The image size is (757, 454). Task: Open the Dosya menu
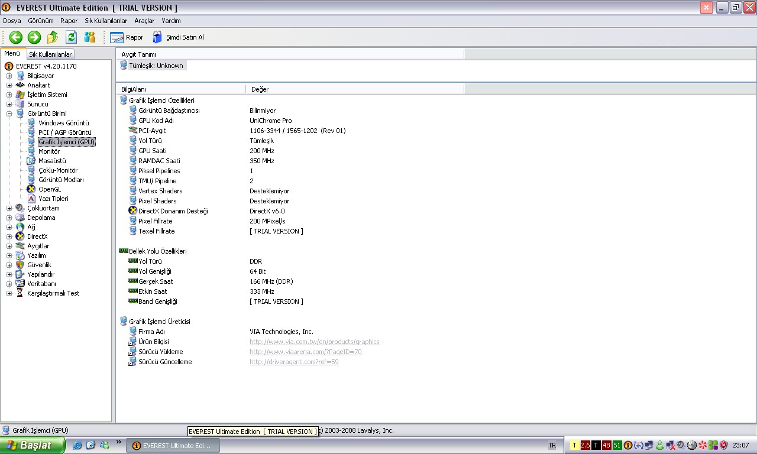coord(12,21)
